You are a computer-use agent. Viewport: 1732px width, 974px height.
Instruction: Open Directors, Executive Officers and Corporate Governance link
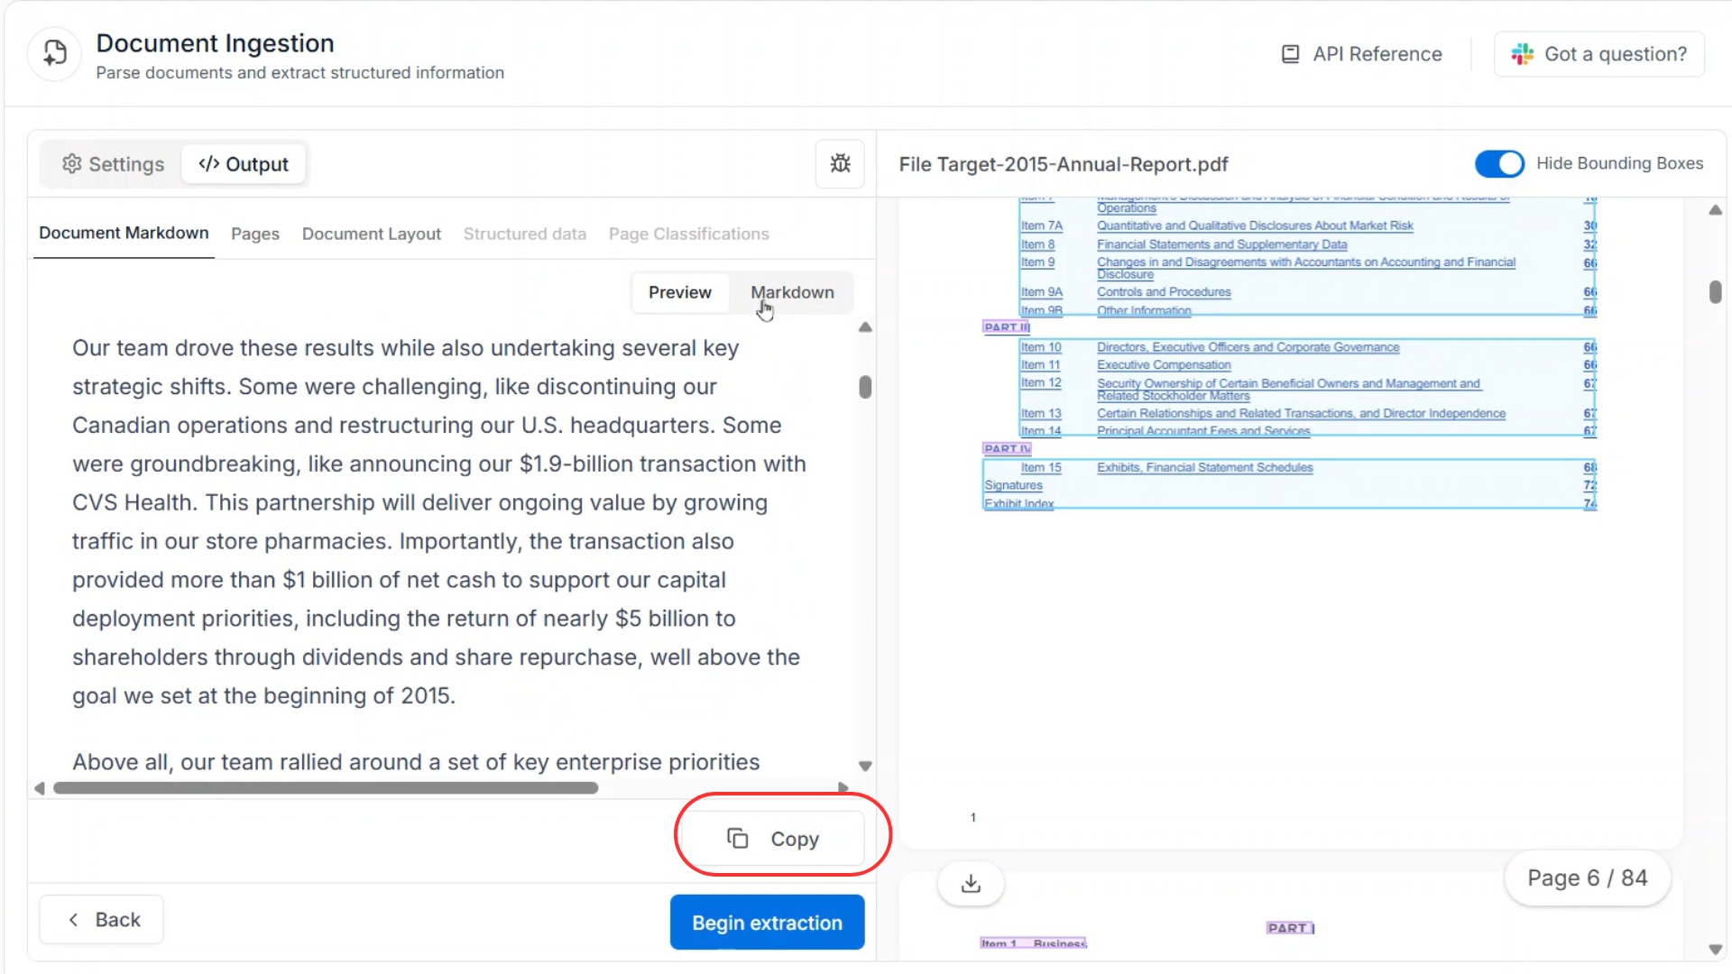pos(1248,347)
